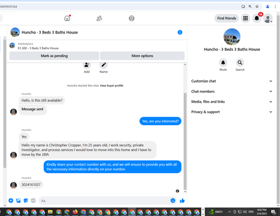This screenshot has height=216, width=280.
Task: Open the account profile menu
Action: point(268,18)
